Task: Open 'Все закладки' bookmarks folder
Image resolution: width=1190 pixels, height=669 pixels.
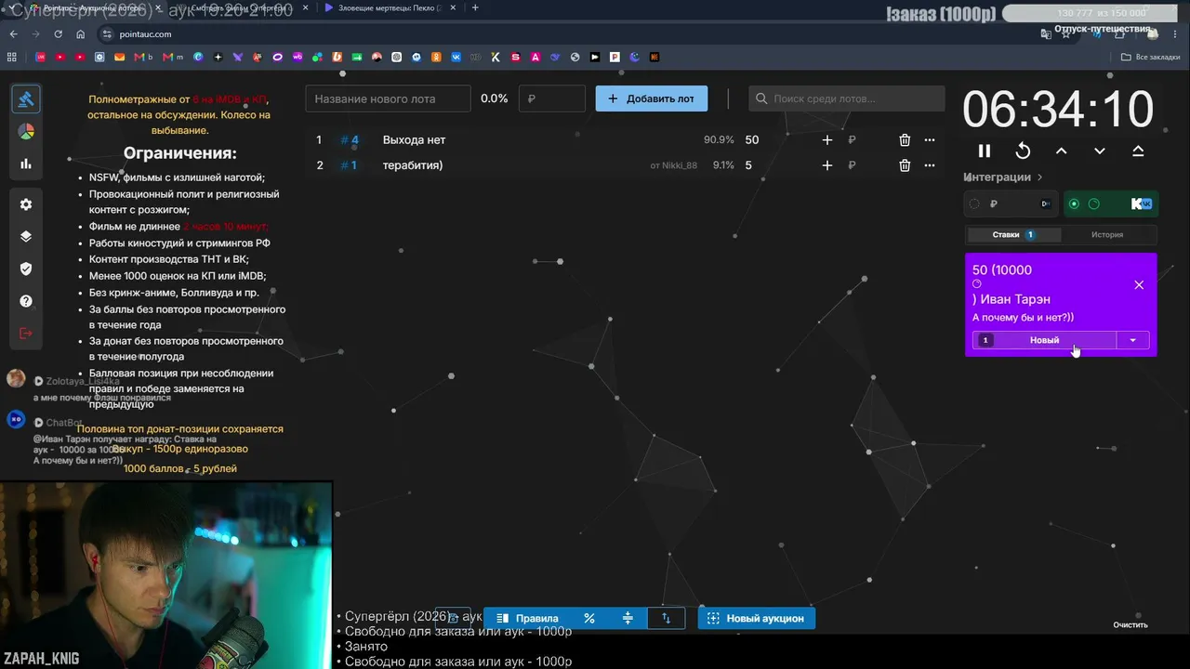Action: (x=1151, y=57)
